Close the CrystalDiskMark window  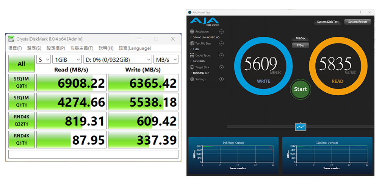pyautogui.click(x=172, y=39)
